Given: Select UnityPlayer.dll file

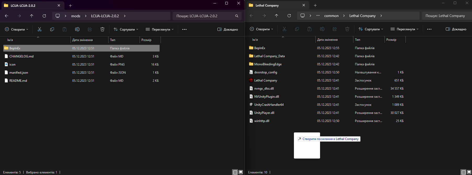Looking at the screenshot, I should pyautogui.click(x=326, y=113).
